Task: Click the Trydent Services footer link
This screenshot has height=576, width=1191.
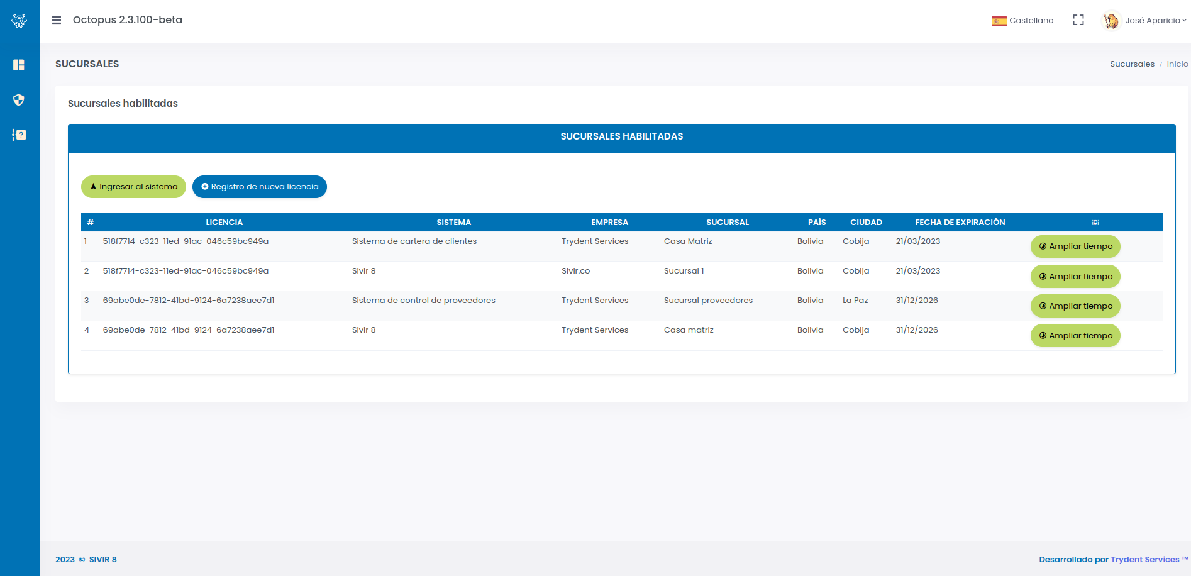Action: coord(1144,560)
